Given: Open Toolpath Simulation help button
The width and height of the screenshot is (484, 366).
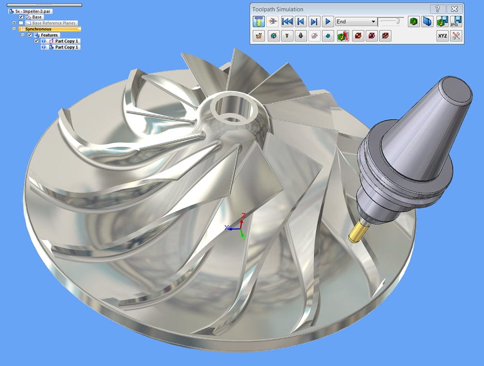Looking at the screenshot, I should [437, 9].
